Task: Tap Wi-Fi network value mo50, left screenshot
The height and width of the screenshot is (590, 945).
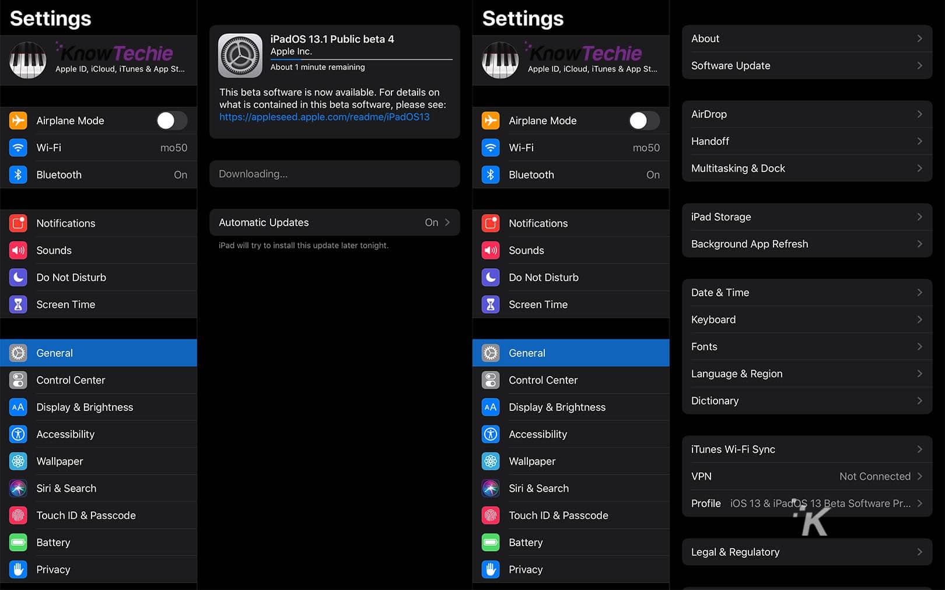Action: (x=174, y=148)
